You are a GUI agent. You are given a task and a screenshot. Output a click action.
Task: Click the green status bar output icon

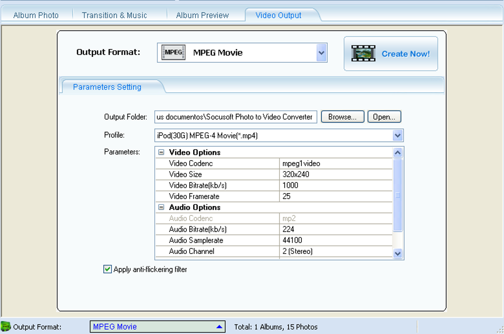coord(5,327)
